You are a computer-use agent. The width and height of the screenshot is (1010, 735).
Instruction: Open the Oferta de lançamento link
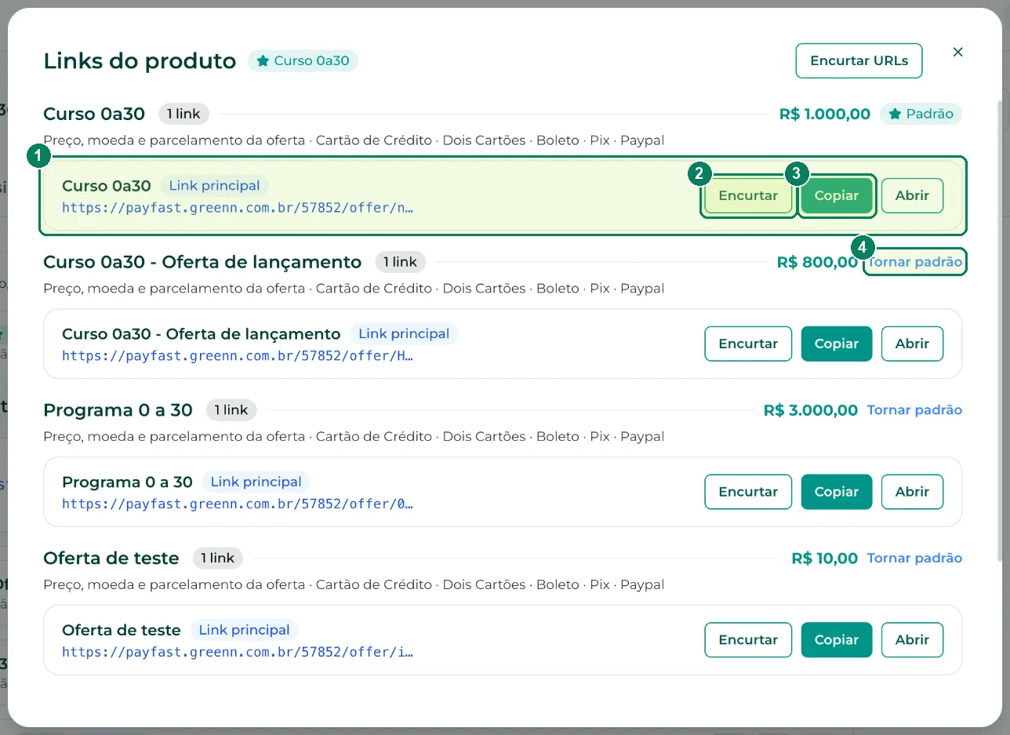click(x=912, y=344)
